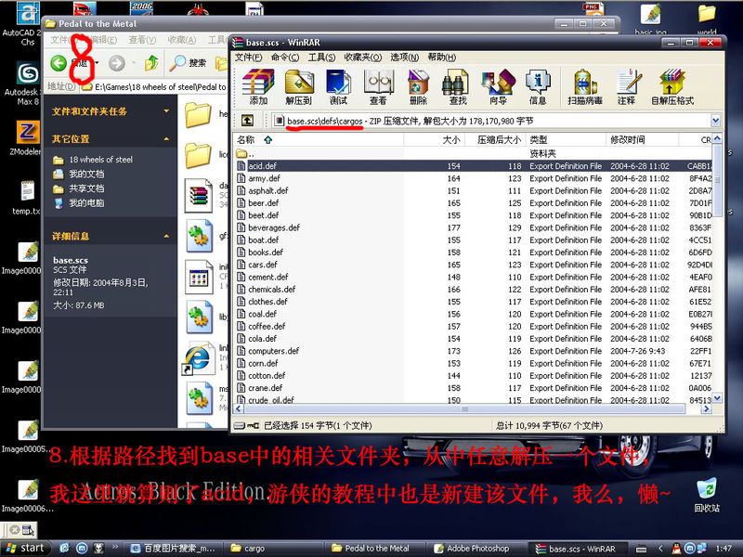The height and width of the screenshot is (557, 743).
Task: Collapse the 文件和文件夹任务 panel
Action: (166, 111)
